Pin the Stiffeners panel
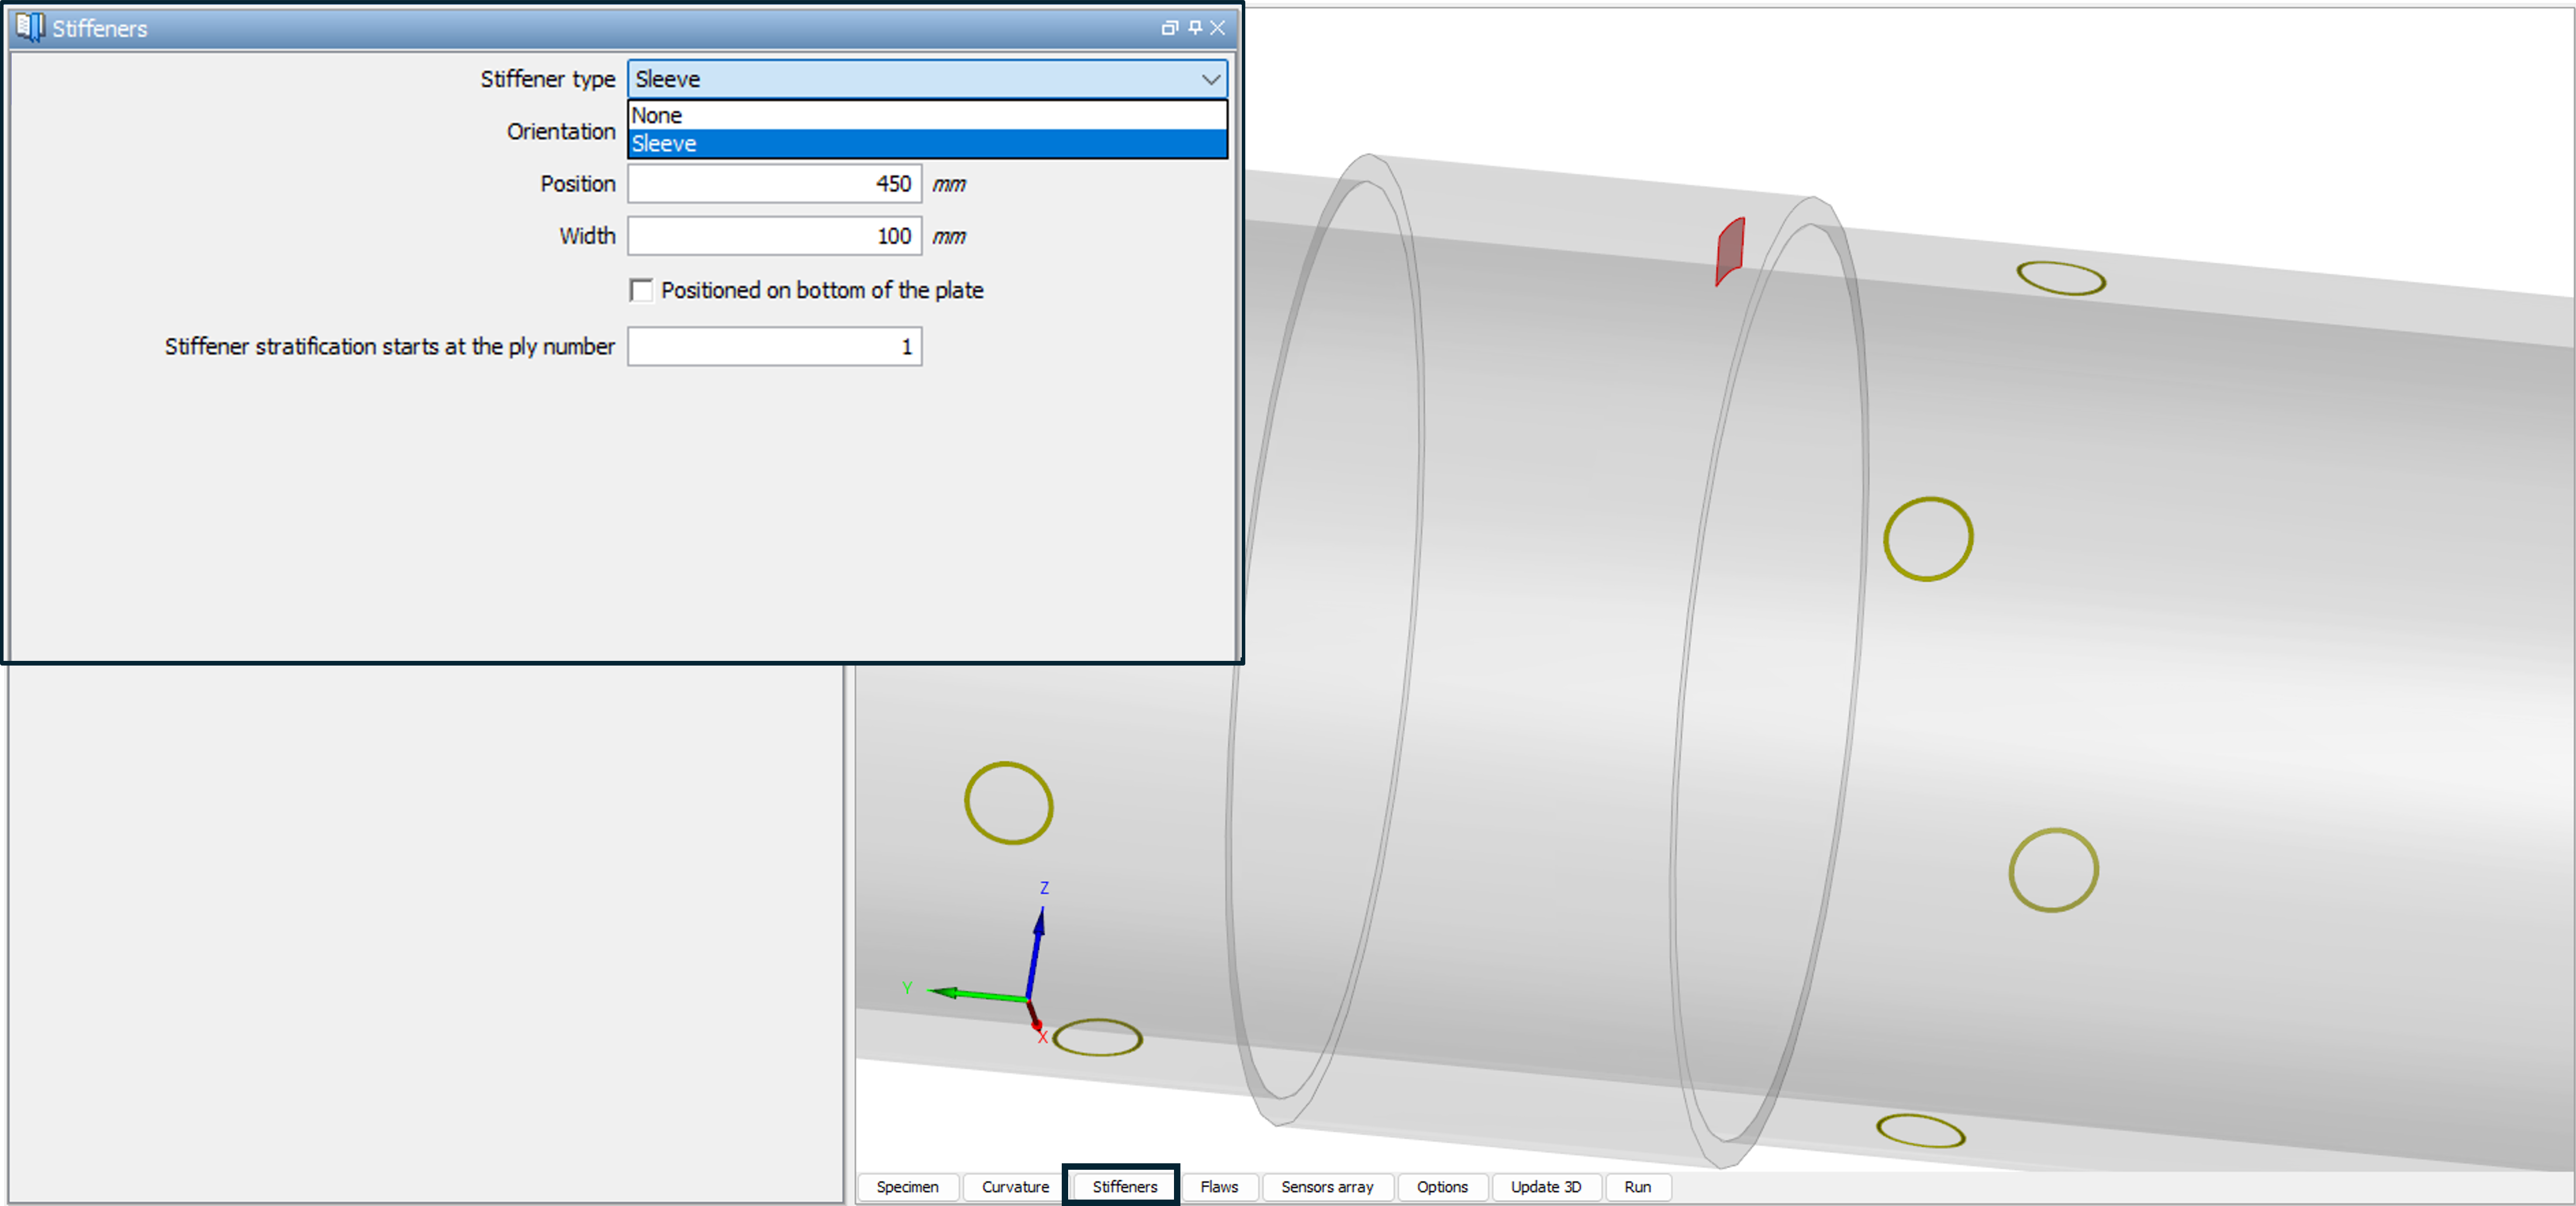Image resolution: width=2576 pixels, height=1206 pixels. [1195, 28]
